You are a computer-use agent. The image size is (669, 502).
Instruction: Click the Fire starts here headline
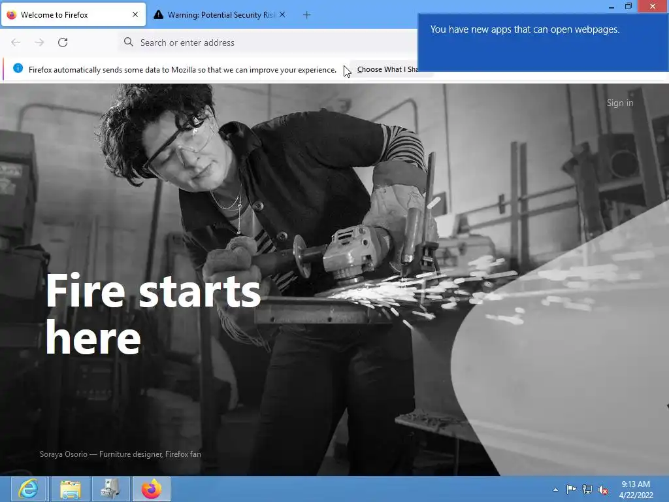click(x=153, y=314)
